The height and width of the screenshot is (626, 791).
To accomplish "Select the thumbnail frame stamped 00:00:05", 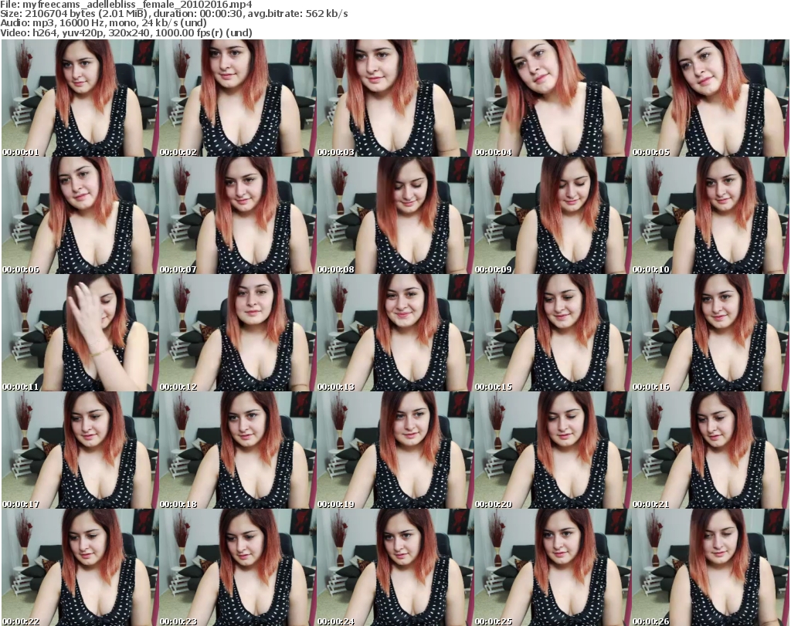I will [x=710, y=98].
